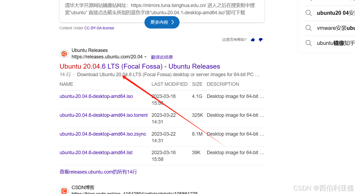Viewport: 355px width, 194px height.
Task: Open the CC-BY-SA license link
Action: click(x=99, y=28)
